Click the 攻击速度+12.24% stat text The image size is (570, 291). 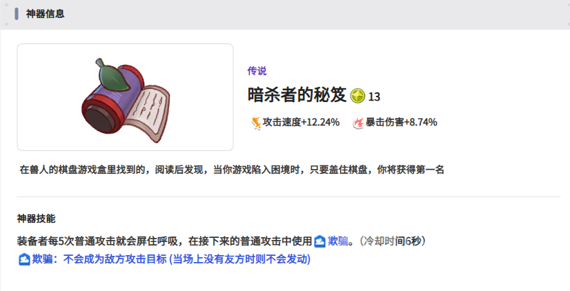point(301,123)
